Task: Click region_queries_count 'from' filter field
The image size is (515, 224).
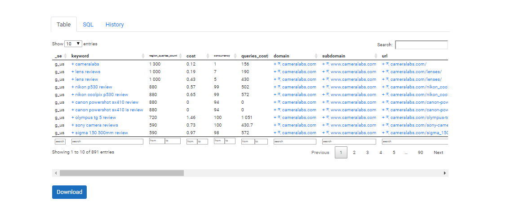Action: (x=157, y=141)
